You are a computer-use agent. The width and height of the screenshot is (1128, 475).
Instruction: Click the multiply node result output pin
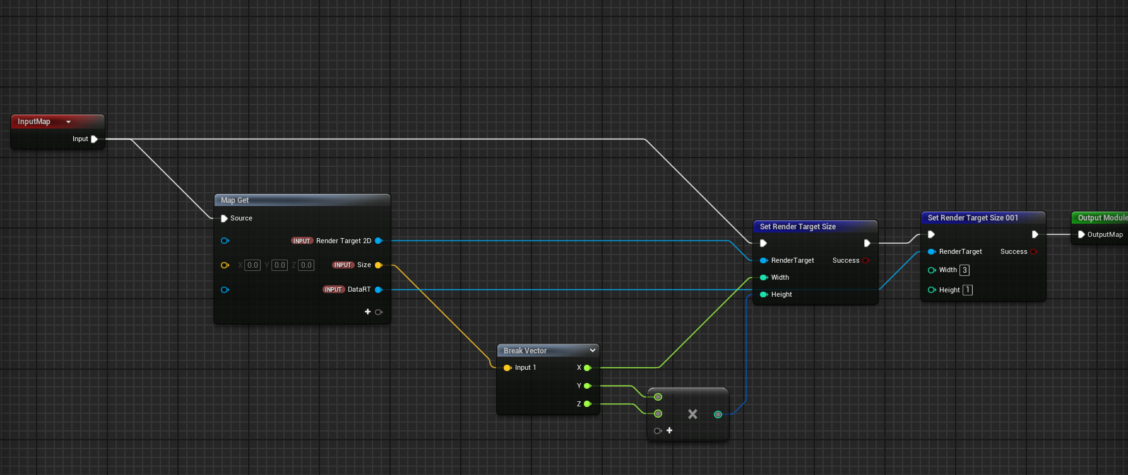tap(718, 415)
